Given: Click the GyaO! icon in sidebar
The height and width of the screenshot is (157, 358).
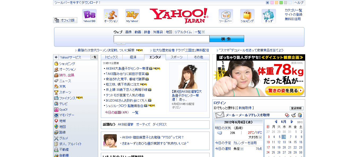Looking at the screenshot, I should [56, 110].
